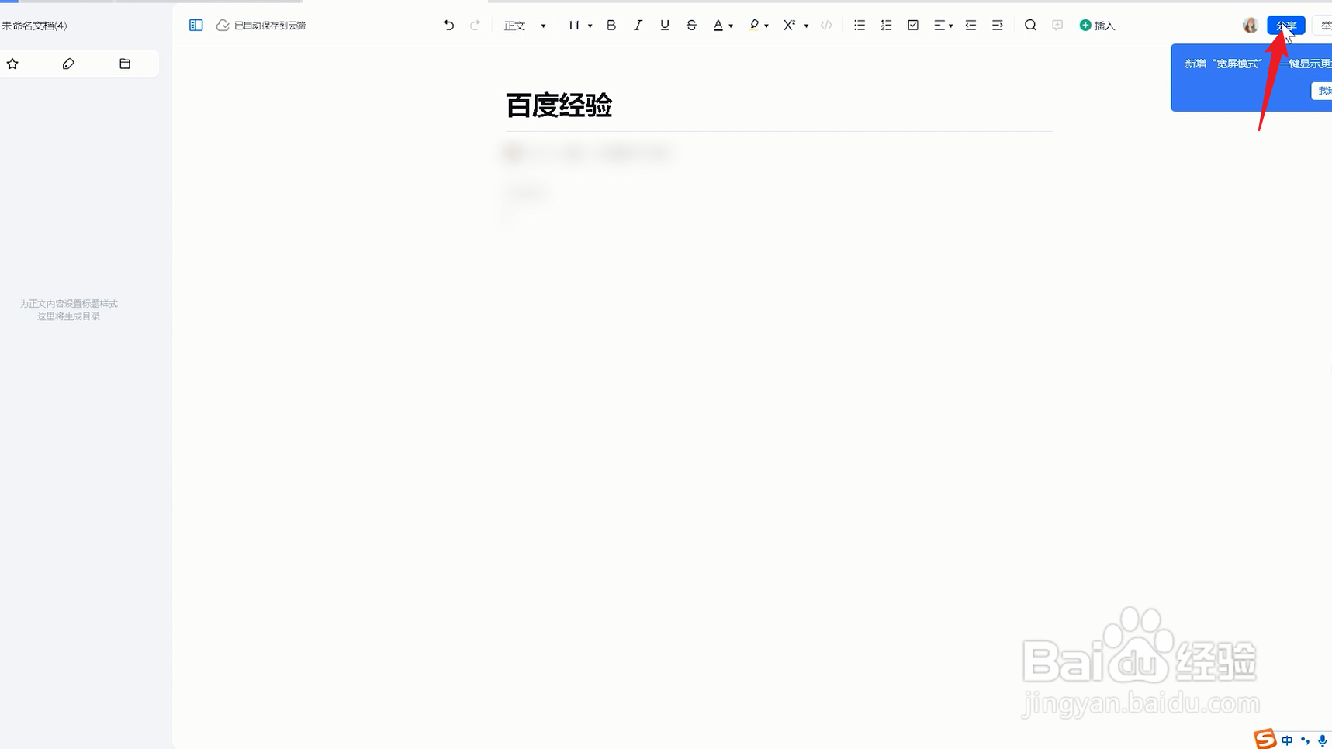Open the 插入 insert menu
Viewport: 1332px width, 749px height.
1098,26
